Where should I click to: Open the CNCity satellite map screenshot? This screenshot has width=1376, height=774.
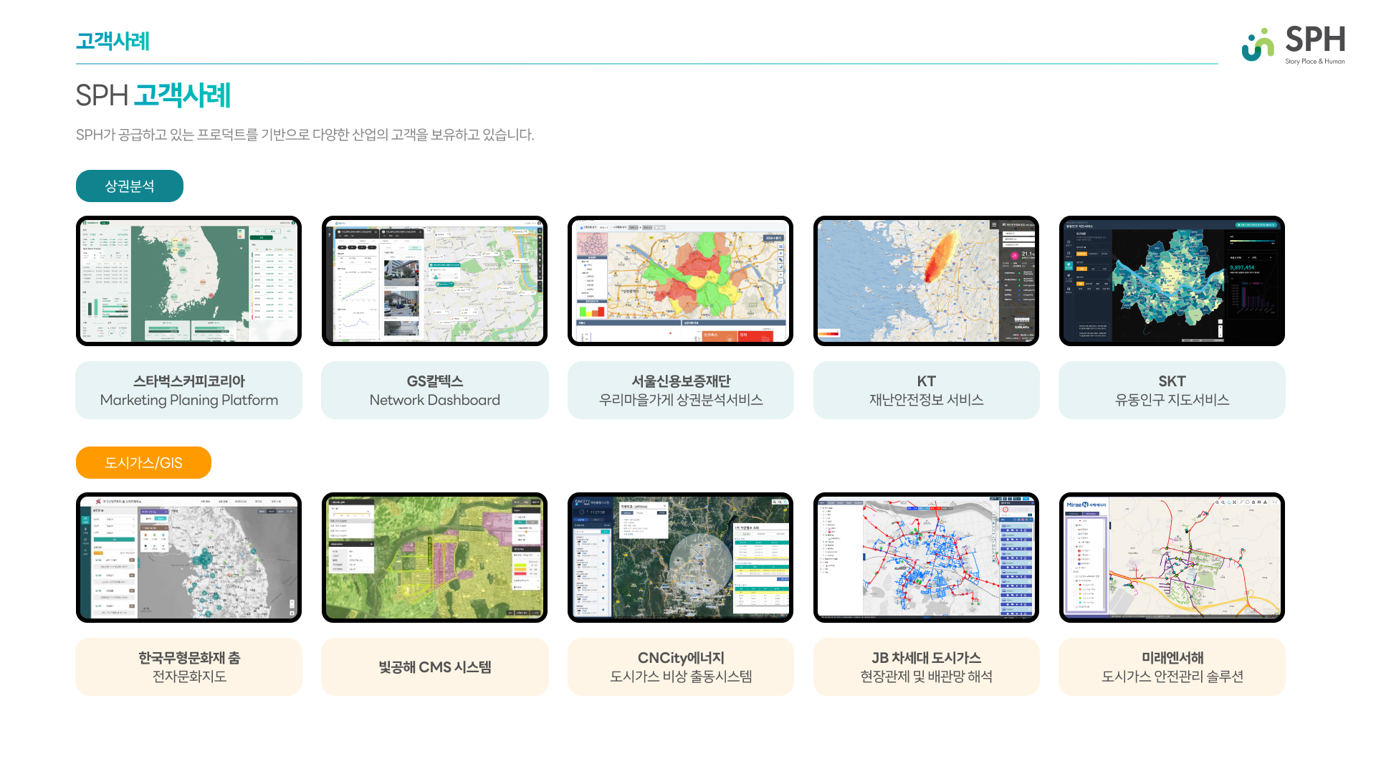(x=680, y=558)
